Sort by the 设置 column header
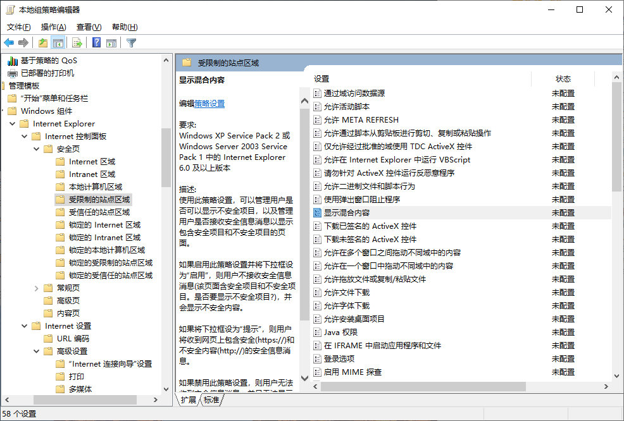624x421 pixels. tap(422, 79)
